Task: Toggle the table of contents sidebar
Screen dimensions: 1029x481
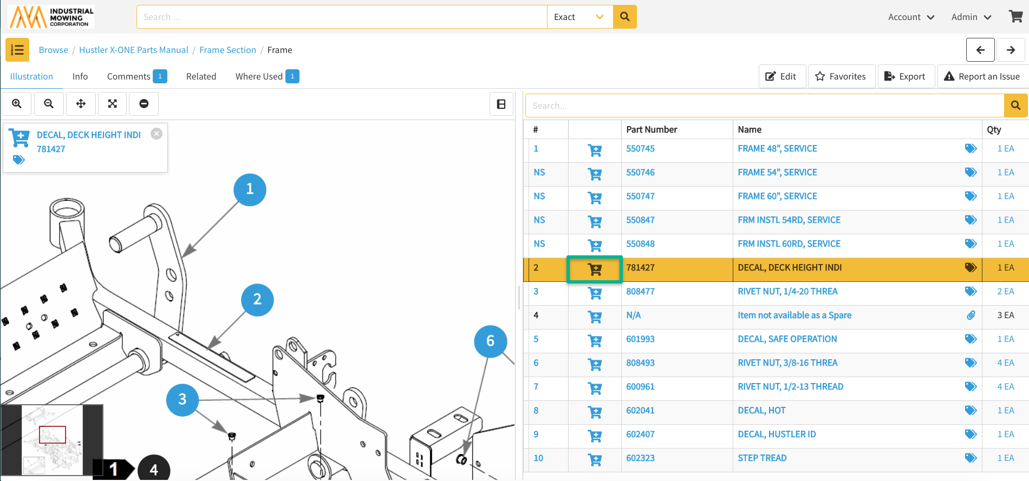Action: (17, 50)
